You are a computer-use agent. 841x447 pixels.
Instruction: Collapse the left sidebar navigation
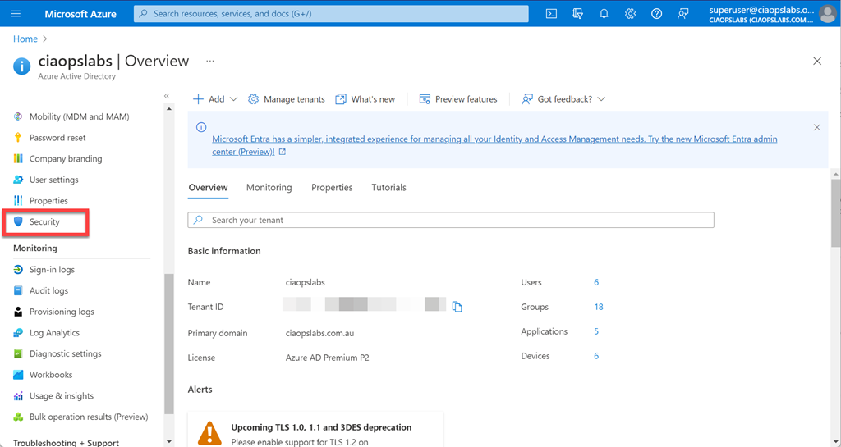coord(167,96)
